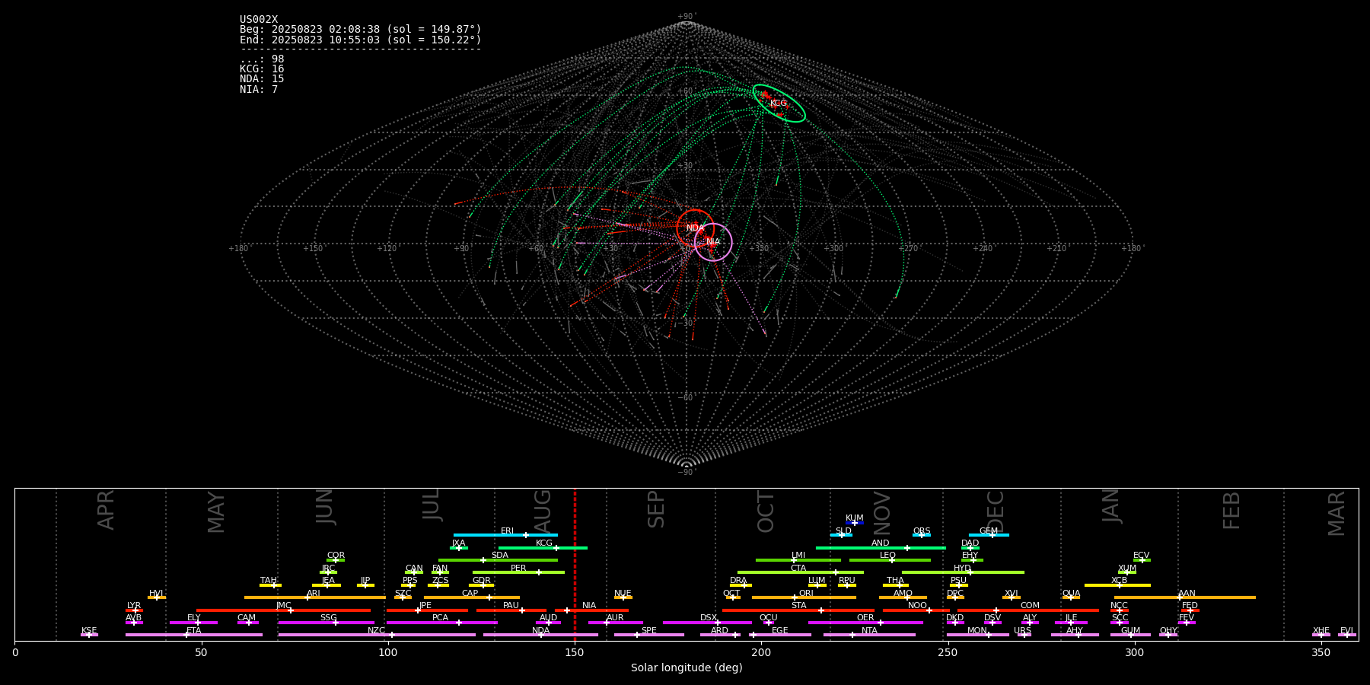Click the SDA shower label
This screenshot has height=685, width=1370.
coord(499,556)
